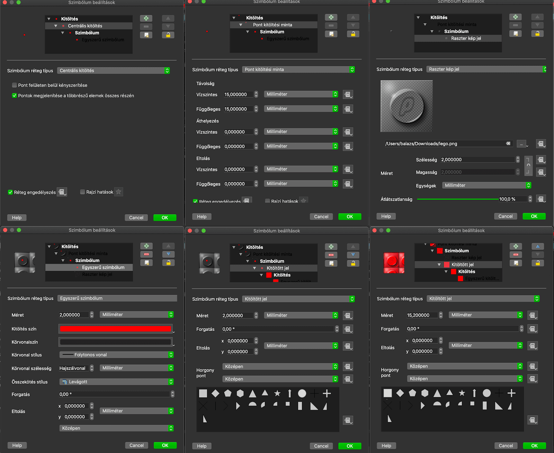Click the browse '...' button next to the lego.png path

pos(521,144)
